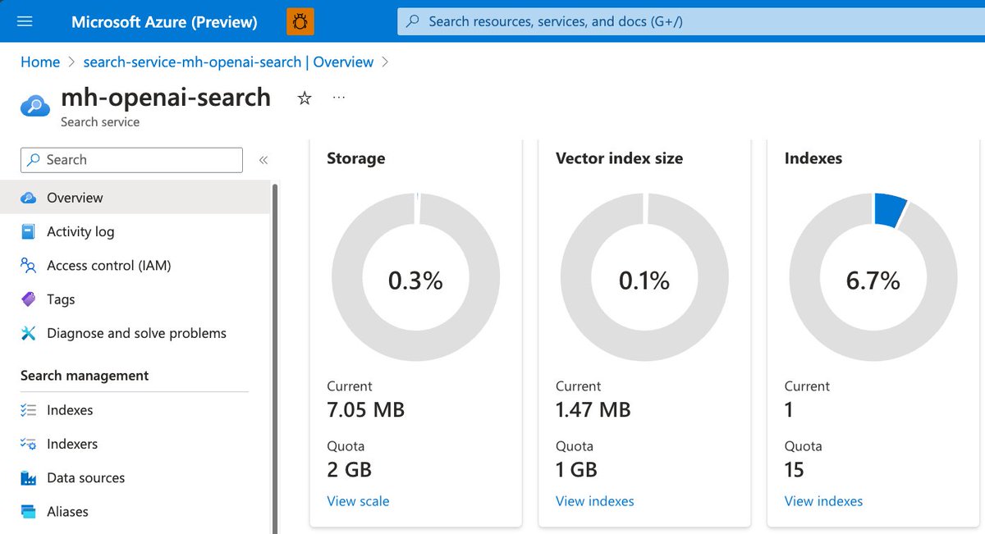Click the magnifier in top search bar

pyautogui.click(x=413, y=21)
